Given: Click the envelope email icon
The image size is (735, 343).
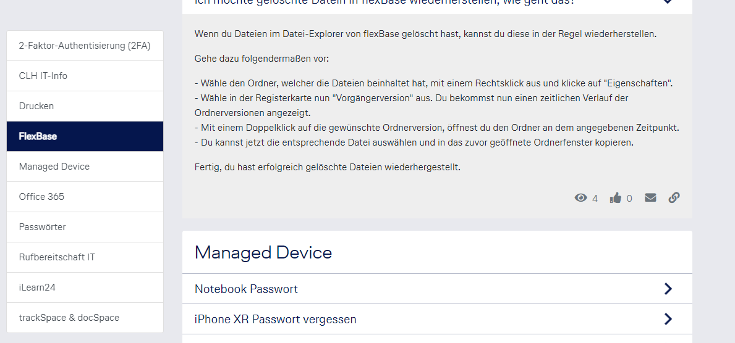Looking at the screenshot, I should coord(650,198).
